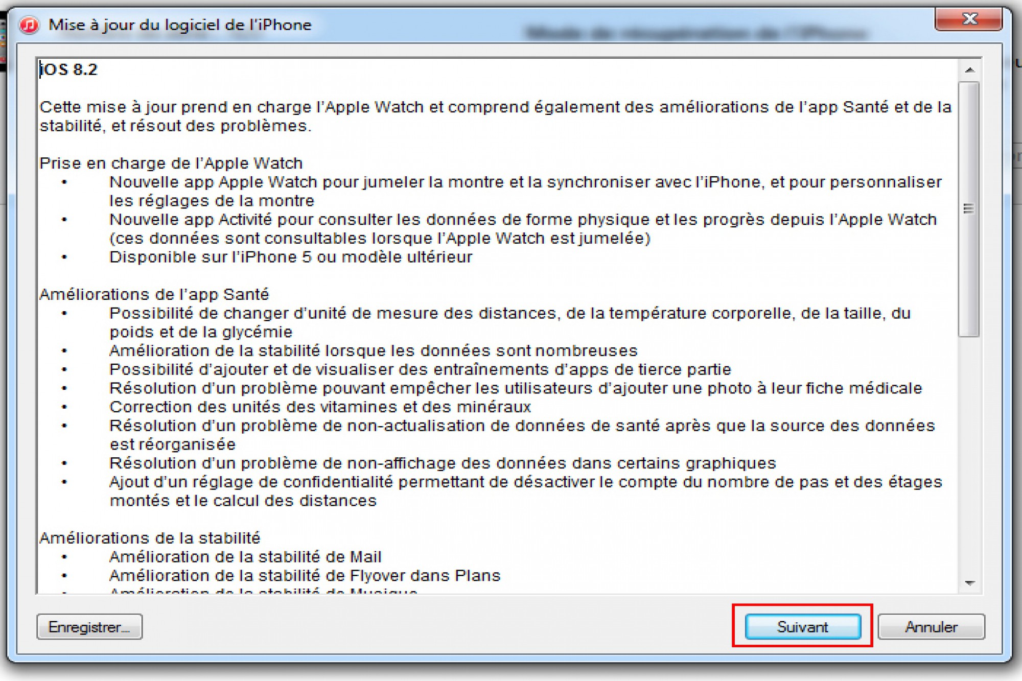Click the line about entraînements d'apps de tierce partie
The width and height of the screenshot is (1022, 681).
(x=420, y=370)
